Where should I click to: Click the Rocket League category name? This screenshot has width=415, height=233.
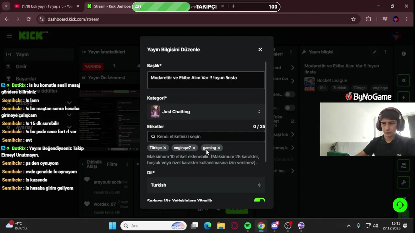click(x=332, y=80)
